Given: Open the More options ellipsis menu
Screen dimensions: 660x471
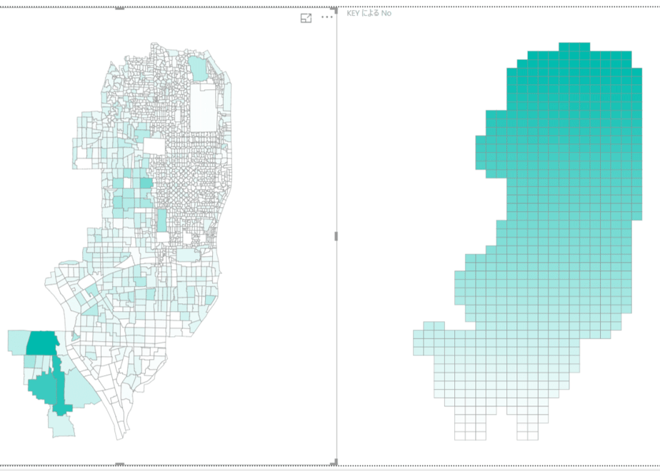Looking at the screenshot, I should pos(327,17).
